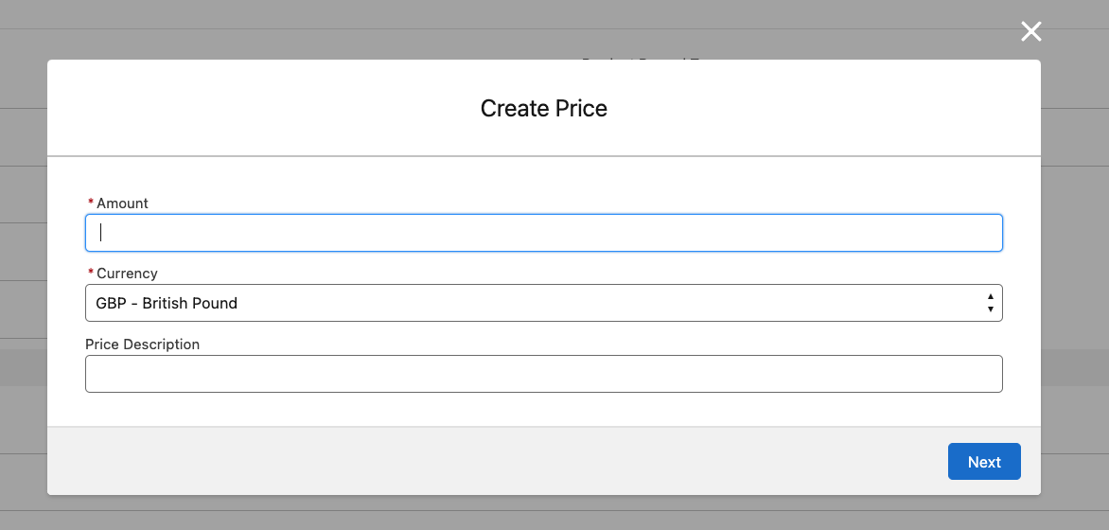The width and height of the screenshot is (1109, 530).
Task: Click the red asterisk beside Currency
Action: [91, 273]
